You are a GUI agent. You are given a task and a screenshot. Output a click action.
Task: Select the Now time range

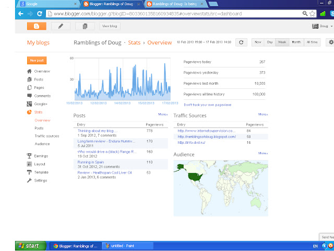pos(258,42)
